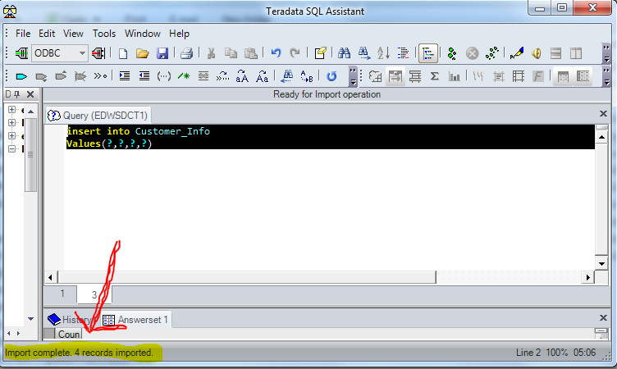Image resolution: width=617 pixels, height=369 pixels.
Task: Paste using the clipboard icon
Action: 251,53
